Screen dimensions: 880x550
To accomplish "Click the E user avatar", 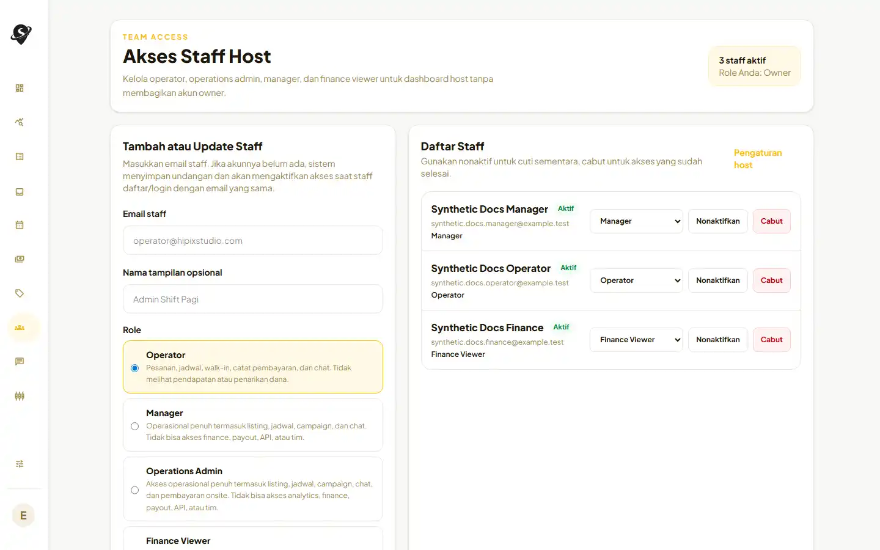I will pyautogui.click(x=23, y=515).
